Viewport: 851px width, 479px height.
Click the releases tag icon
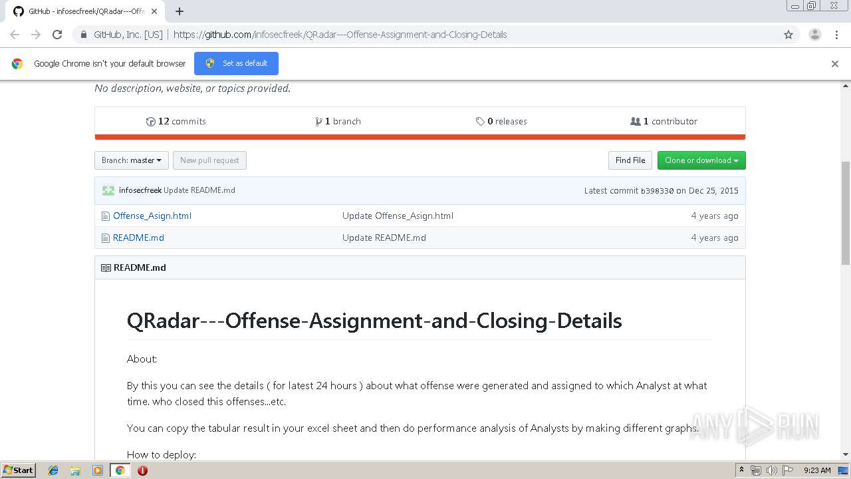click(480, 121)
